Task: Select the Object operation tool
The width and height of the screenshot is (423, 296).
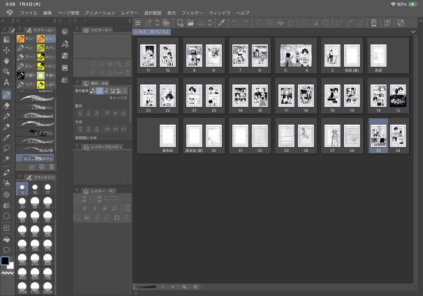Action: [x=6, y=72]
